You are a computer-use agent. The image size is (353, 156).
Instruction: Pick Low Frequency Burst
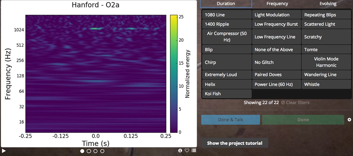pyautogui.click(x=277, y=24)
